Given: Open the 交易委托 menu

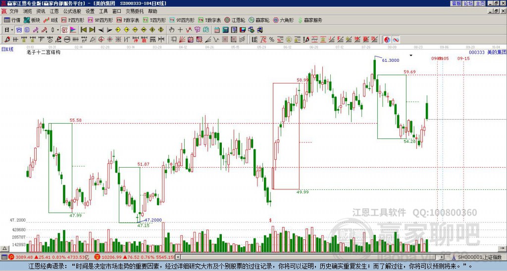Looking at the screenshot, I should point(135,11).
